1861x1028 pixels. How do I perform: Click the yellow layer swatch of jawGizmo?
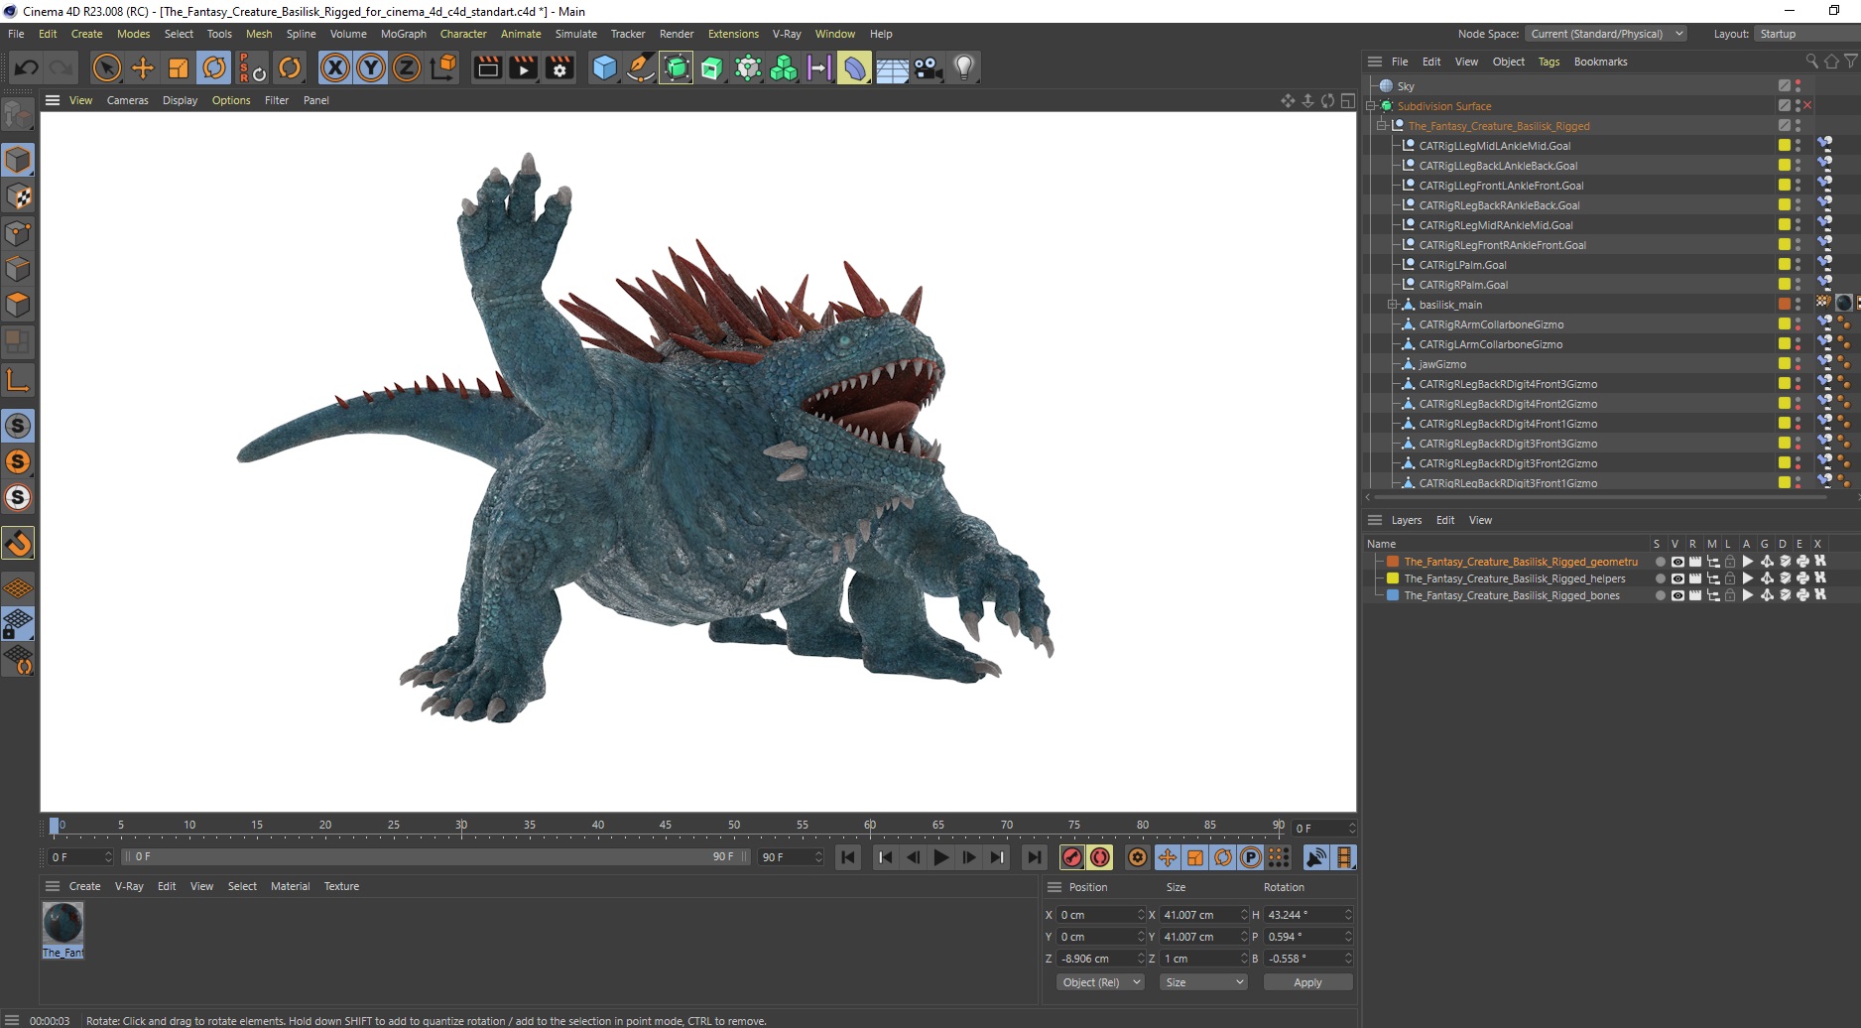point(1784,364)
